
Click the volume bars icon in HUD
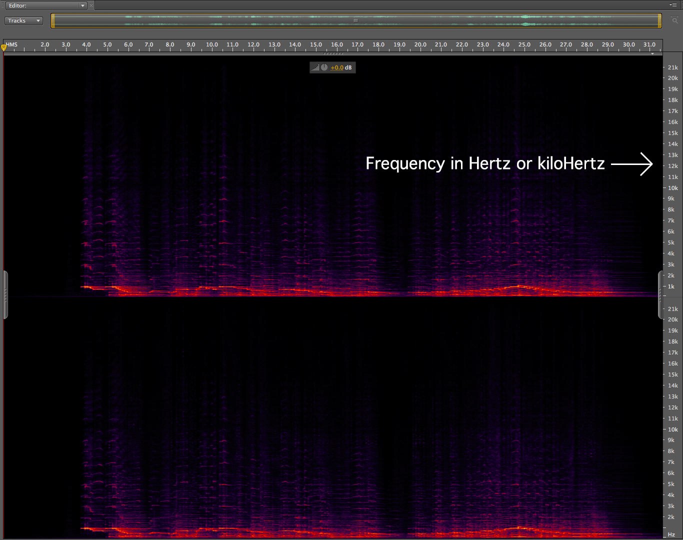[x=315, y=67]
